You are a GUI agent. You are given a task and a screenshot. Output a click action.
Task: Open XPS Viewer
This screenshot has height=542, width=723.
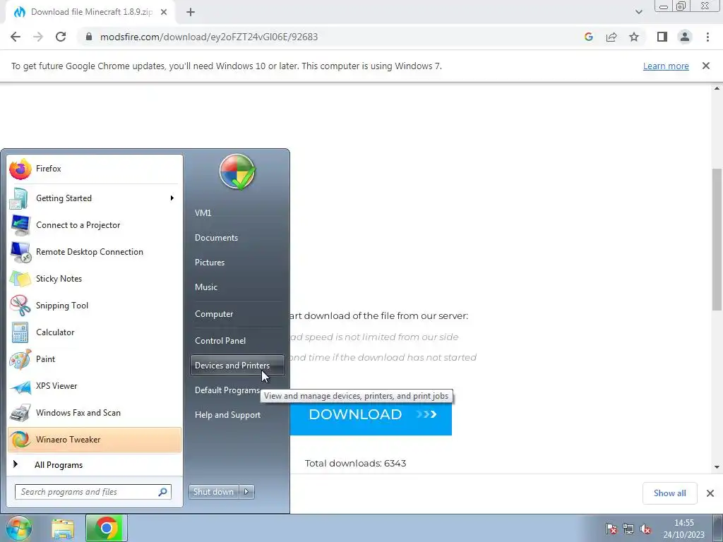point(95,386)
